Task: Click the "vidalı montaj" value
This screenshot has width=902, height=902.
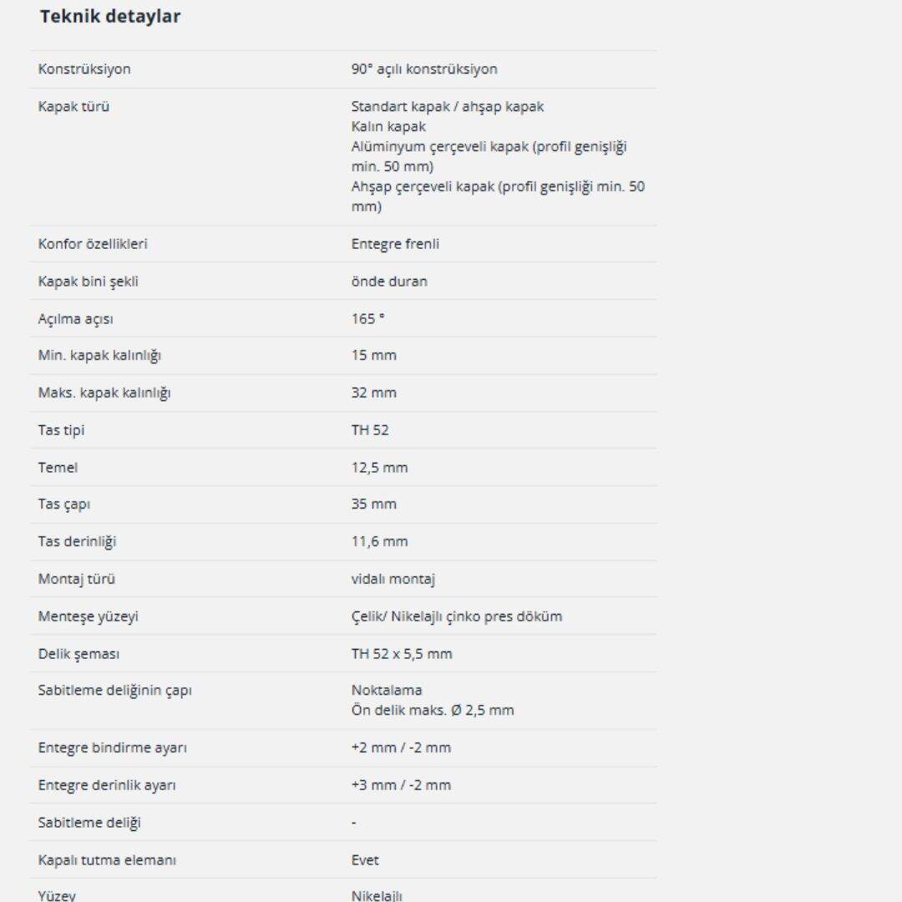Action: [x=393, y=579]
